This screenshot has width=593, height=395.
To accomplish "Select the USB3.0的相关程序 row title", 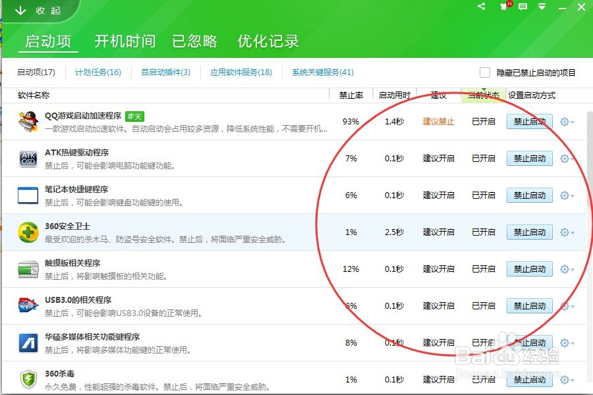I will [78, 300].
